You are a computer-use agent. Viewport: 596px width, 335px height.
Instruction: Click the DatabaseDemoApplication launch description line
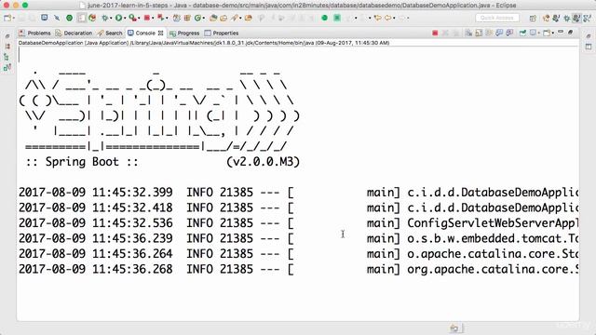click(x=204, y=43)
